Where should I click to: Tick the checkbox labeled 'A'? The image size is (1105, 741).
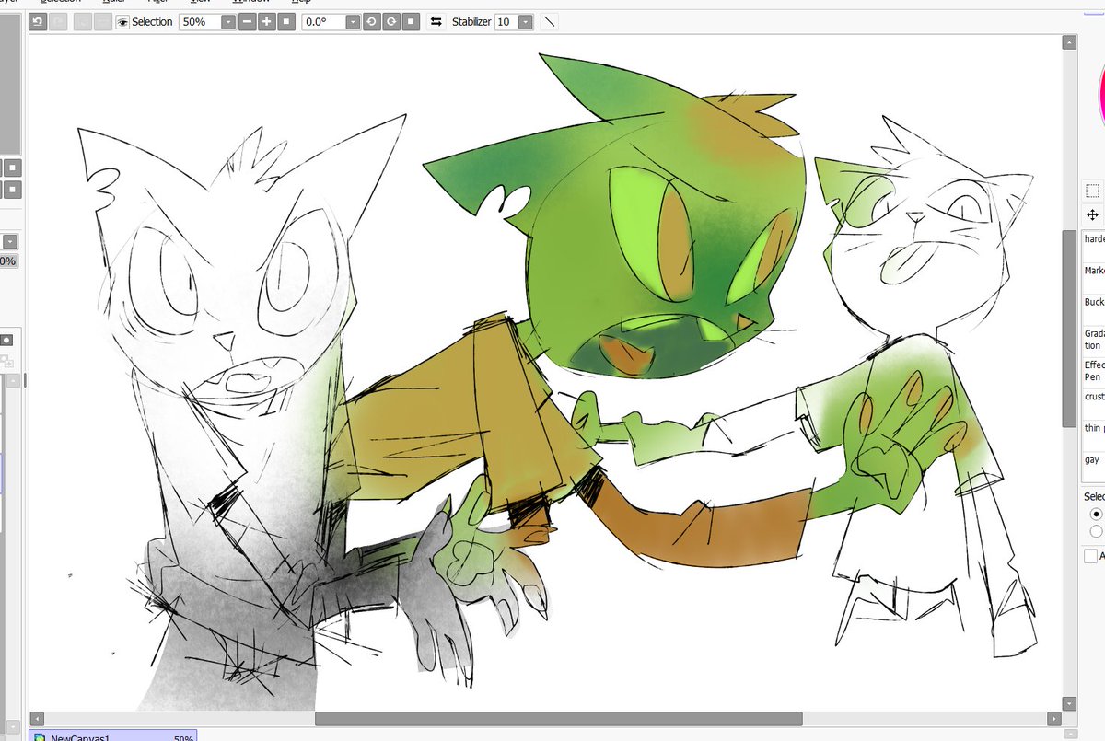click(1090, 556)
